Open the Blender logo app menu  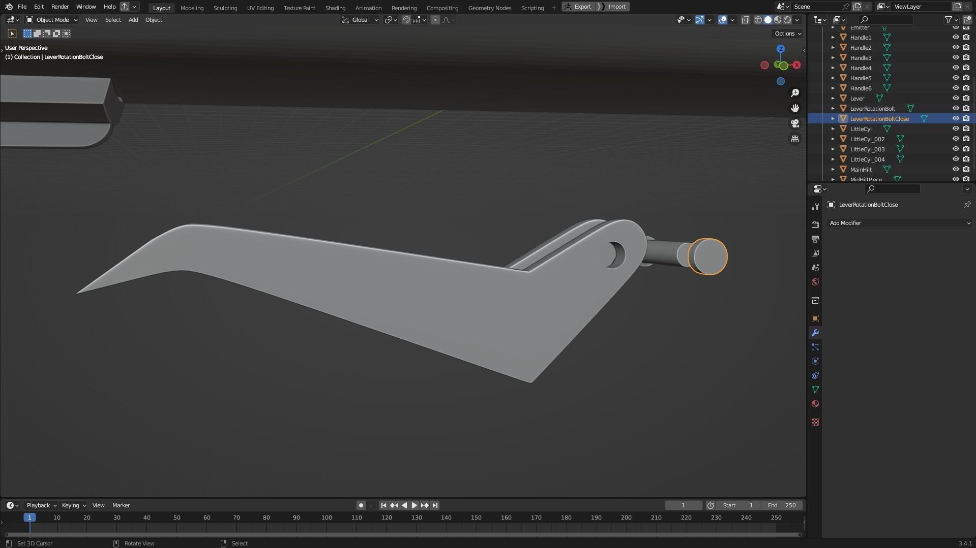(x=9, y=7)
